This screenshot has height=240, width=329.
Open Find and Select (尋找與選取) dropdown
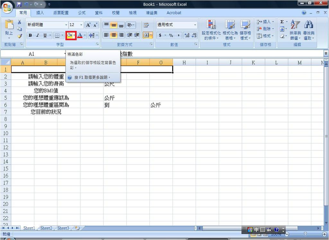309,30
